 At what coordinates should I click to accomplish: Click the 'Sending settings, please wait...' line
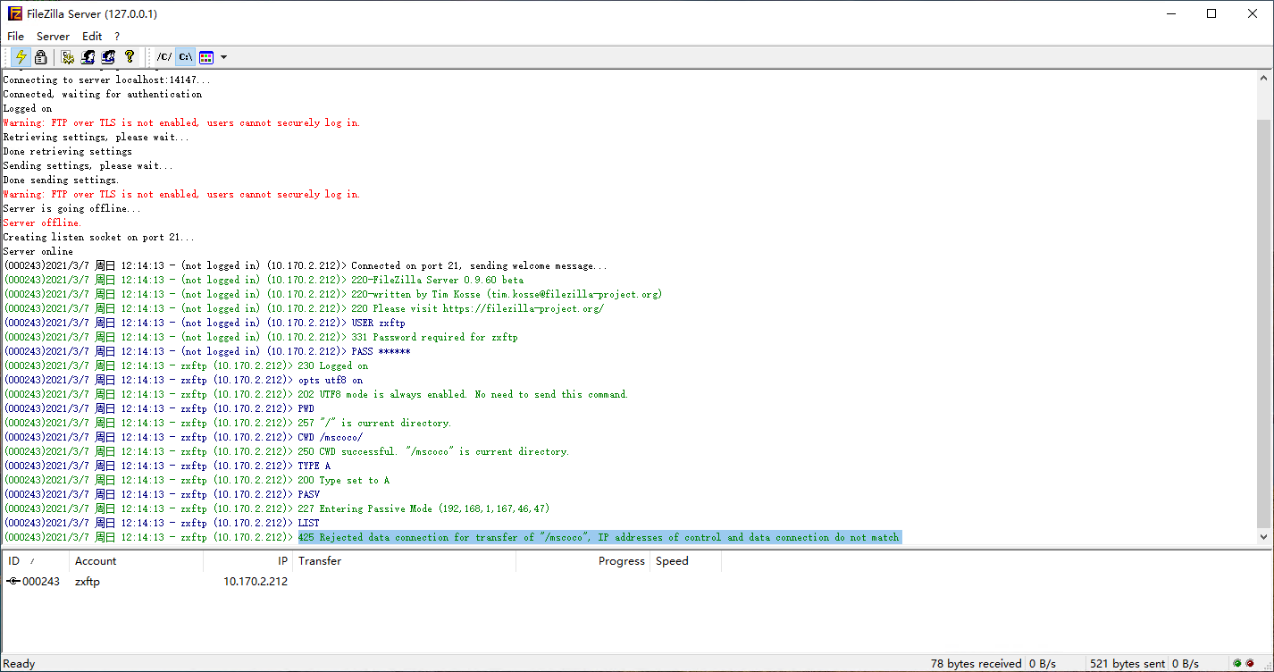[x=88, y=165]
